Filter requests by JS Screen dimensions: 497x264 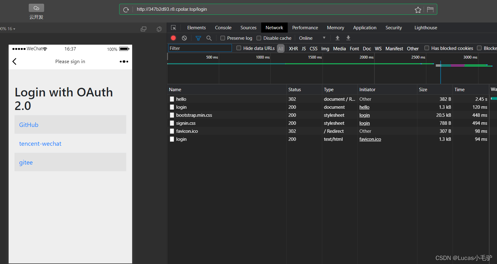click(x=304, y=49)
